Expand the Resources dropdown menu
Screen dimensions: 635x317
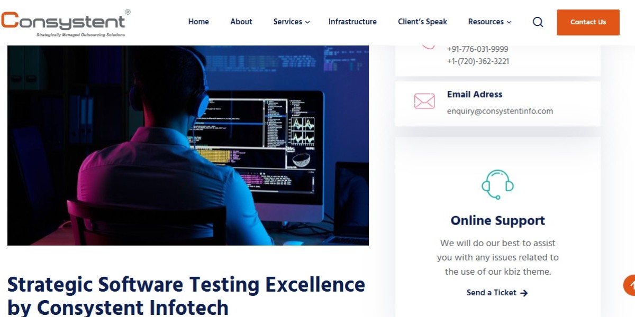490,22
